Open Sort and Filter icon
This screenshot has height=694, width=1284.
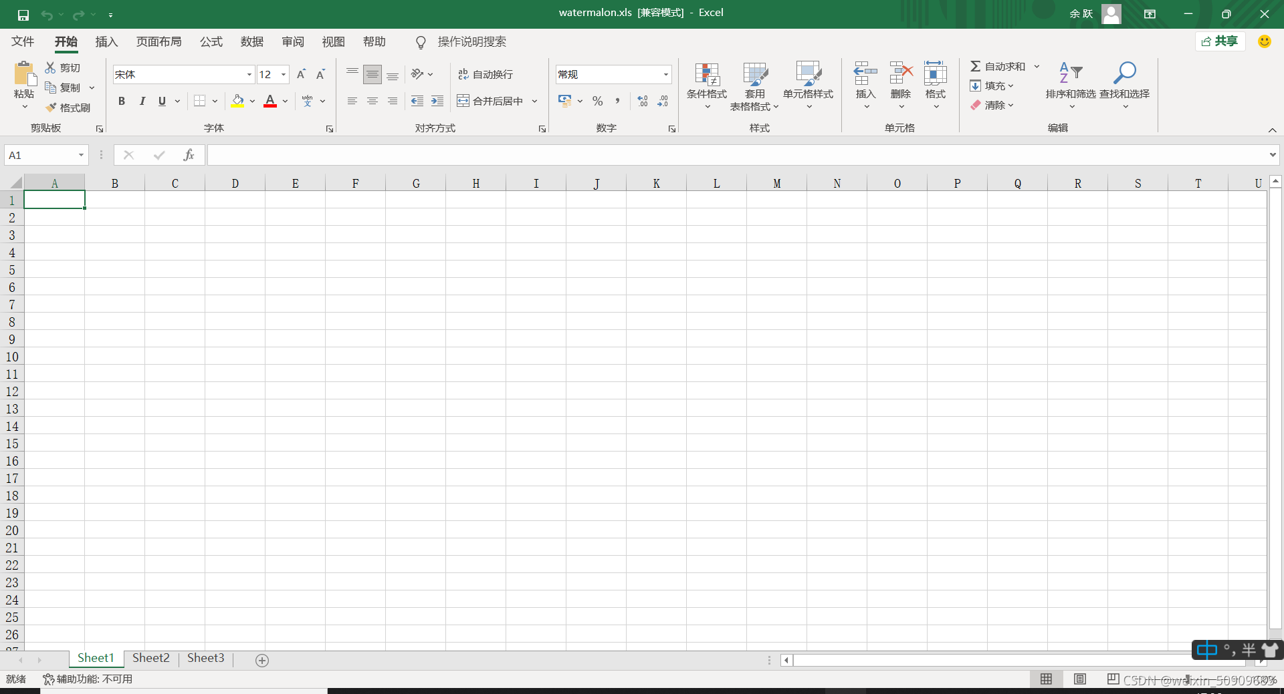click(1071, 73)
